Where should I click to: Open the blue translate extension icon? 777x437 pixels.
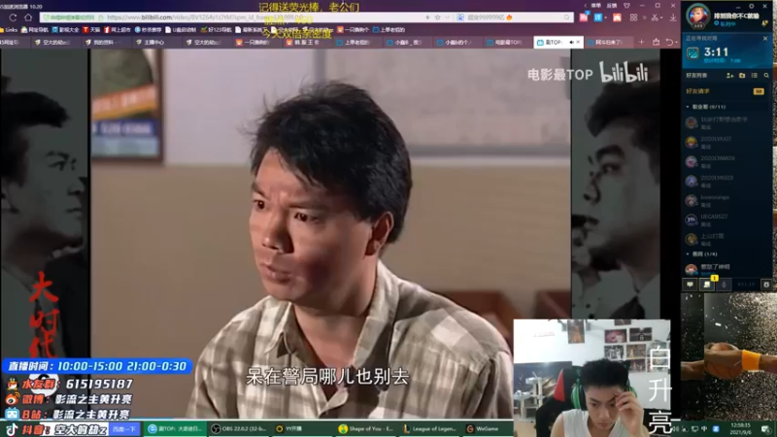[x=598, y=17]
